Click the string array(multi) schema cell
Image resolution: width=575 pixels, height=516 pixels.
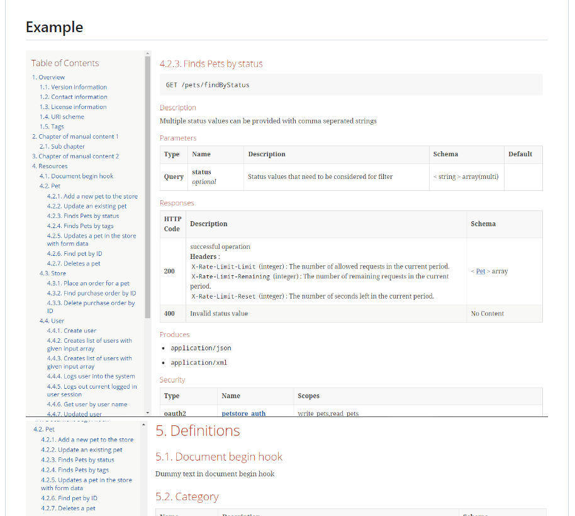(x=466, y=176)
